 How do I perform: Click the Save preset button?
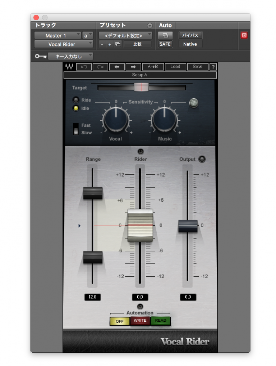pyautogui.click(x=198, y=67)
